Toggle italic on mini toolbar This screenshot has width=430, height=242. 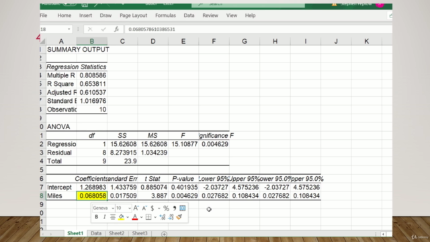coord(105,217)
